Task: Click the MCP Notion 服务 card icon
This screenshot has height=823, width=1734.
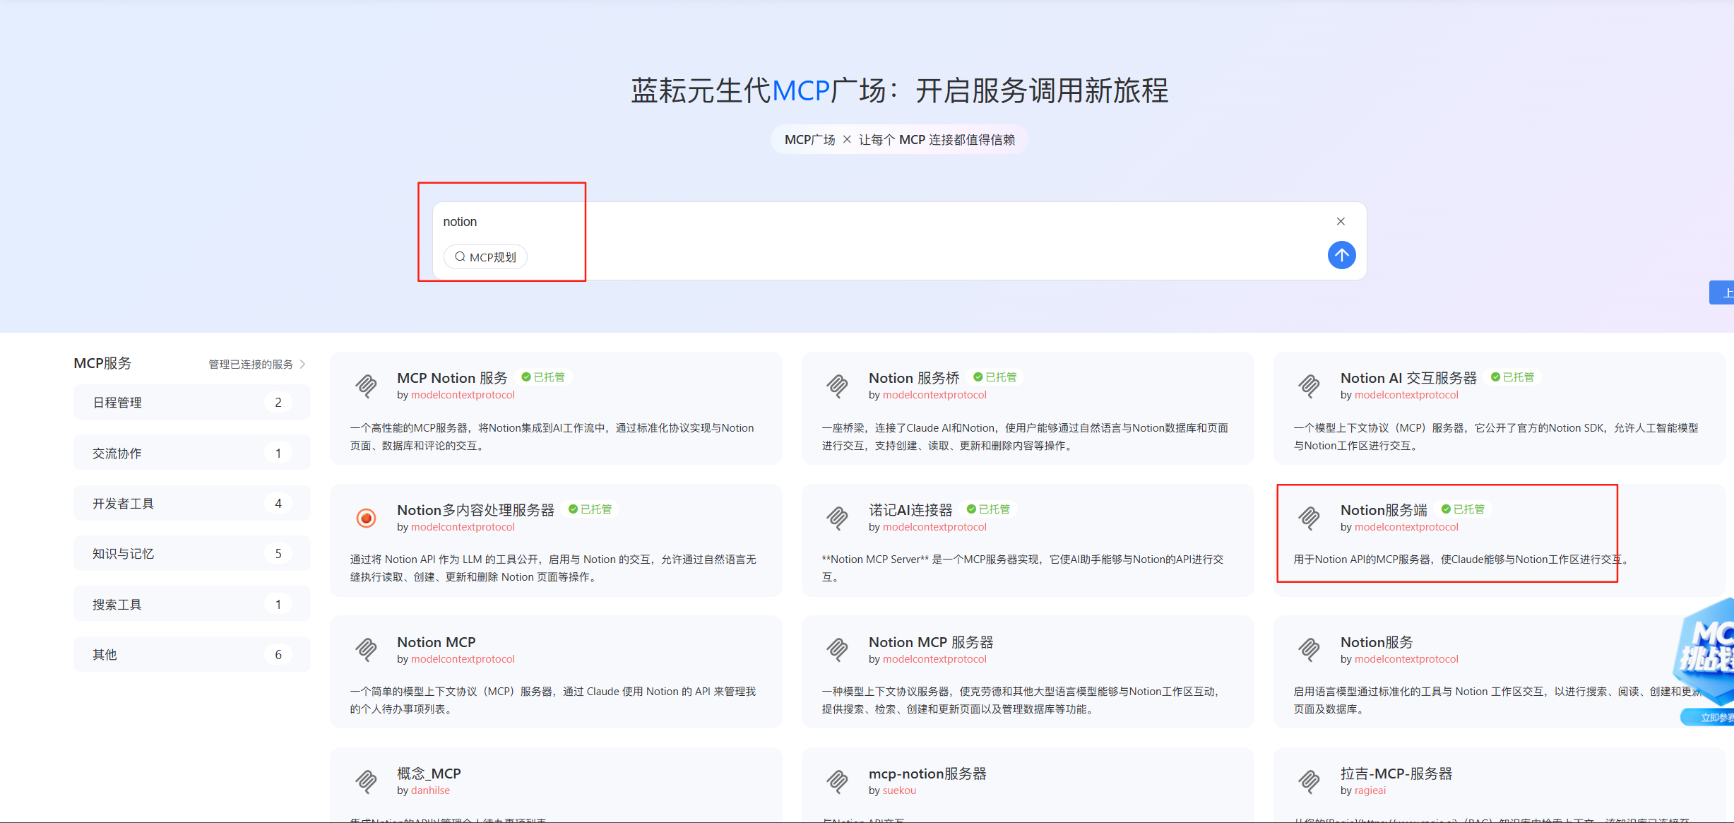Action: point(366,386)
